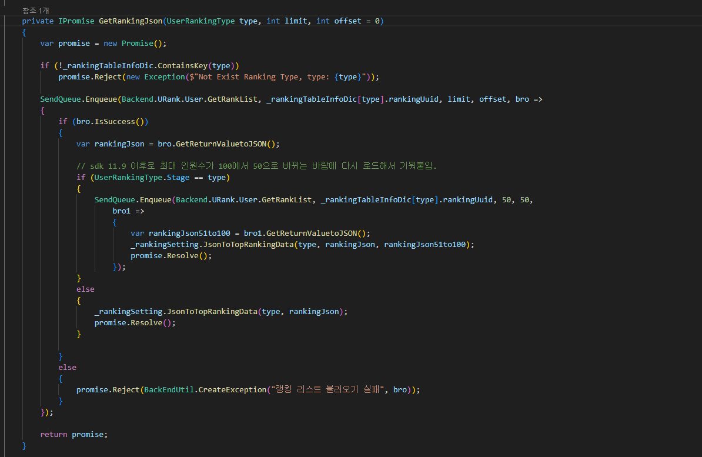
Task: Place cursor on the private keyword
Action: pos(38,21)
